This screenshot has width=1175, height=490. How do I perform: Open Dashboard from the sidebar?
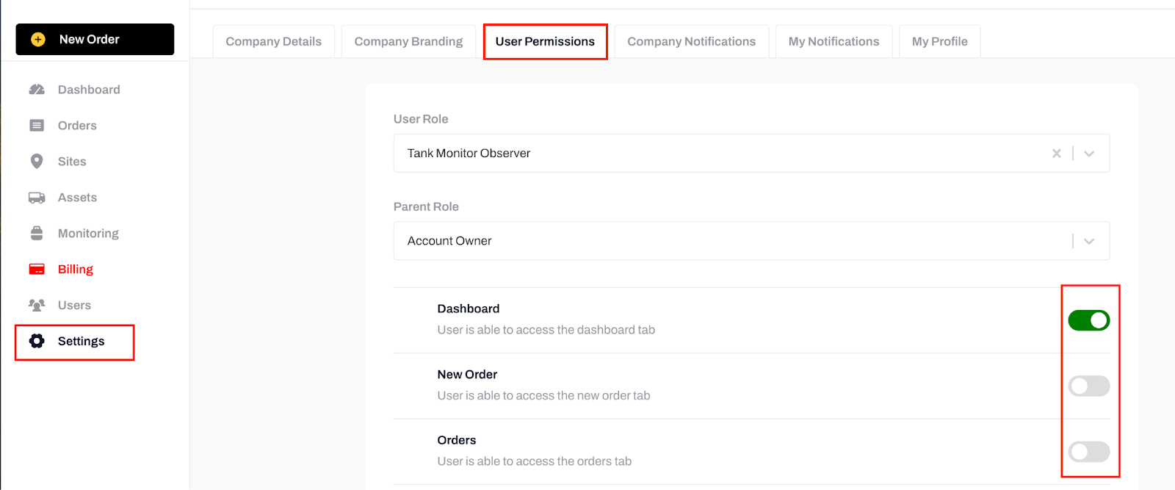click(x=89, y=90)
